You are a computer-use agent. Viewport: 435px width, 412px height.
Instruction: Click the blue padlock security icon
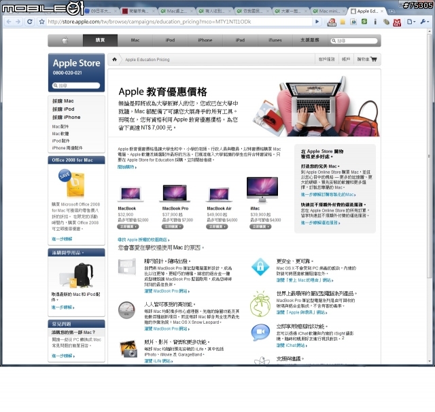click(260, 267)
